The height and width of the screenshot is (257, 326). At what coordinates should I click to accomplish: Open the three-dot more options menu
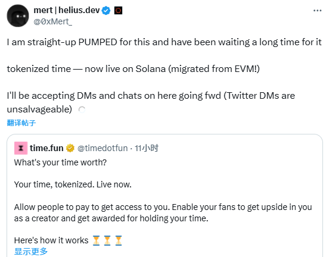coord(317,11)
